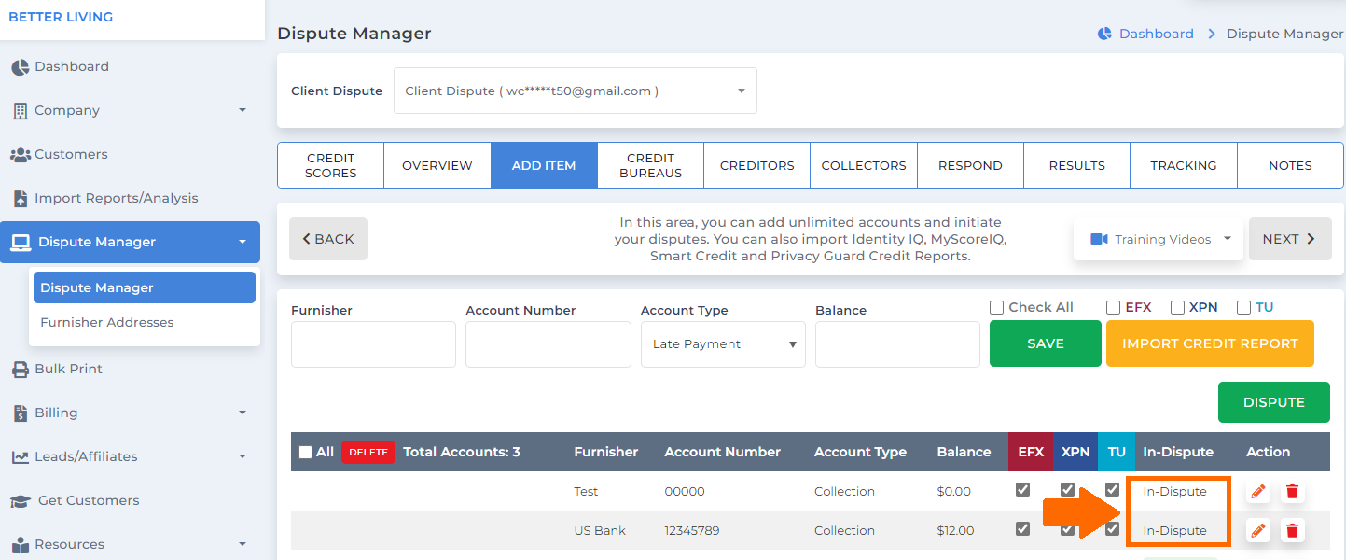The height and width of the screenshot is (560, 1346).
Task: Click the Account Number input field
Action: point(548,344)
